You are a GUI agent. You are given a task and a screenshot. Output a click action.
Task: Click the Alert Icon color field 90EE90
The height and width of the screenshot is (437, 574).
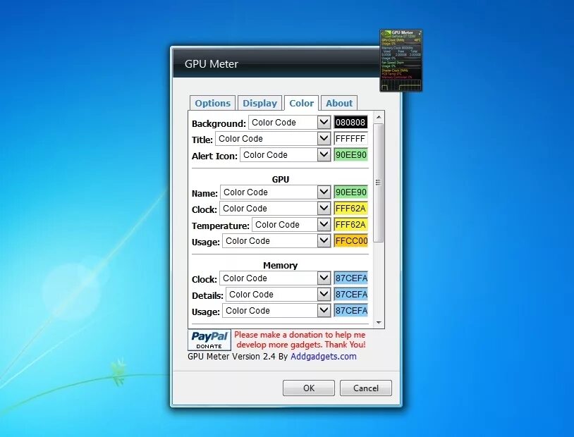pyautogui.click(x=350, y=155)
